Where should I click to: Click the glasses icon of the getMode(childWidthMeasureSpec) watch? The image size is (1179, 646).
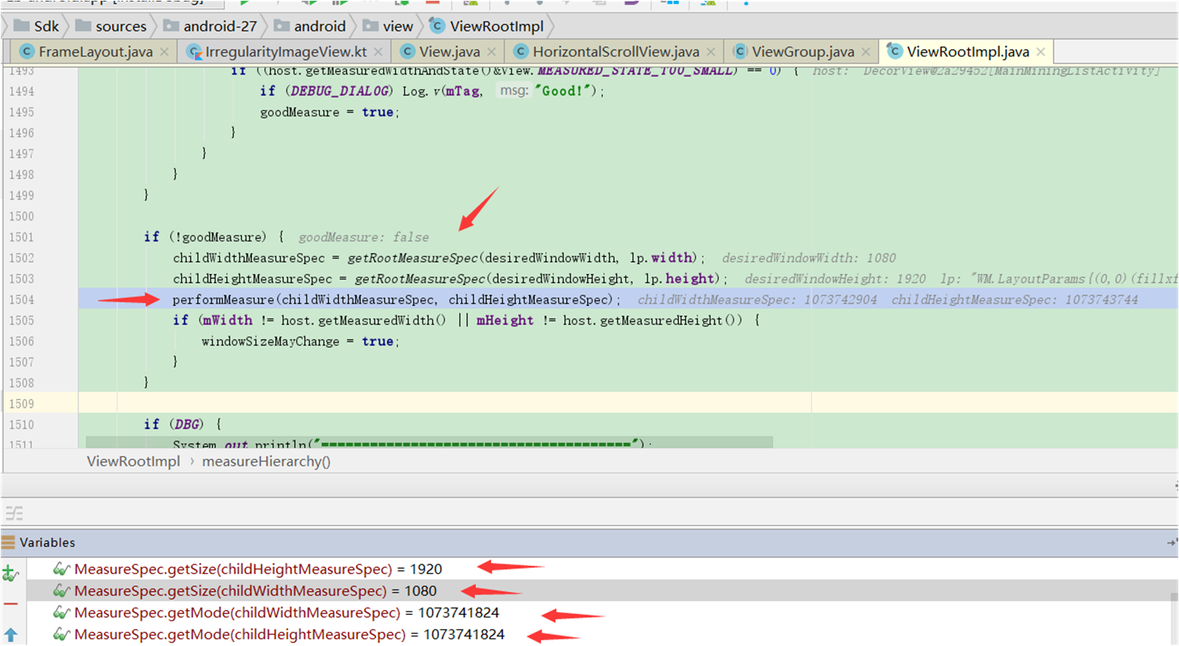pos(61,613)
